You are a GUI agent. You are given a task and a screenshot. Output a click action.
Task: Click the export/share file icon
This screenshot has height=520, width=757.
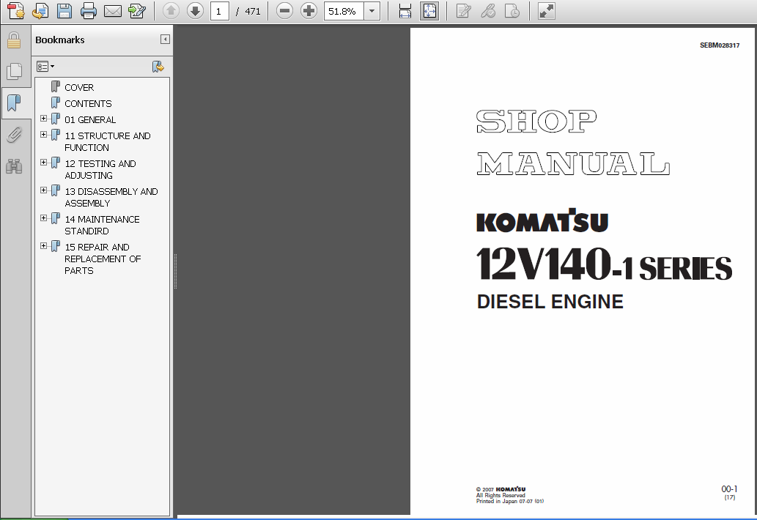137,11
